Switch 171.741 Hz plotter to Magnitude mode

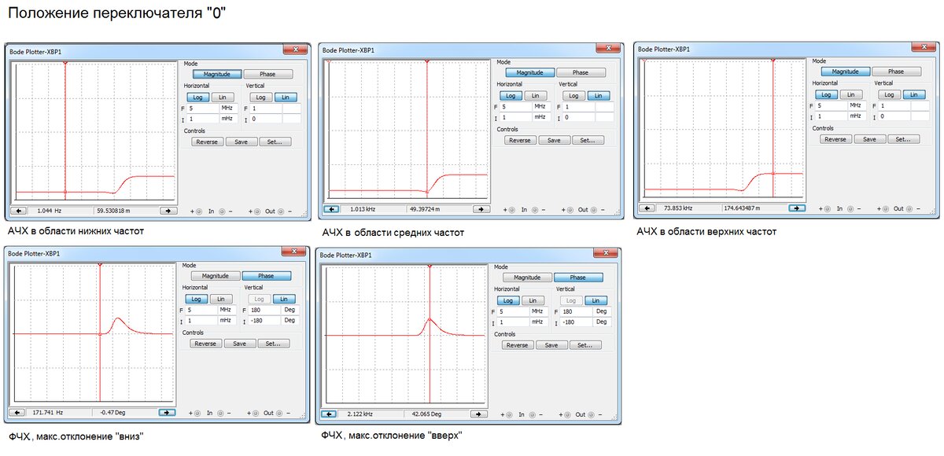point(216,276)
